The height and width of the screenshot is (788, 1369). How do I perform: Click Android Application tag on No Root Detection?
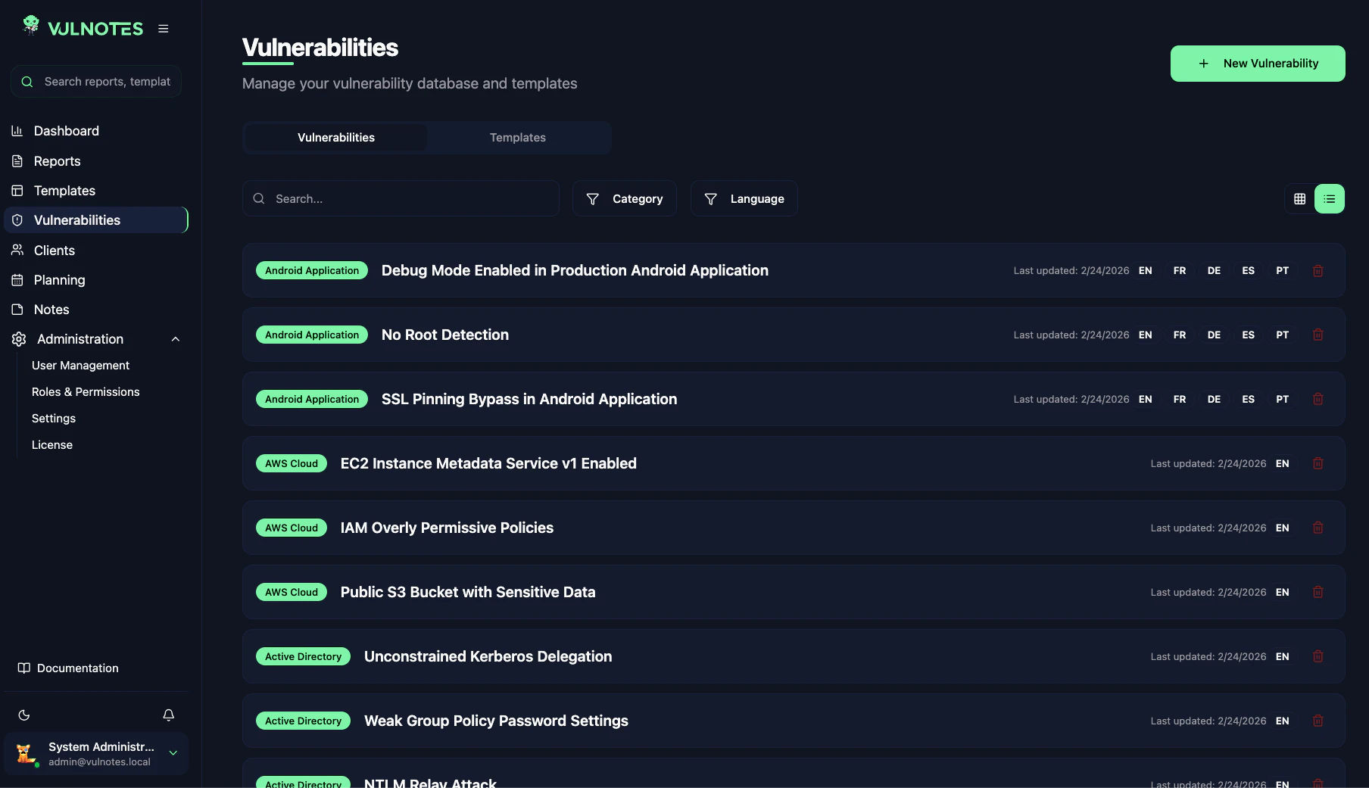point(312,335)
